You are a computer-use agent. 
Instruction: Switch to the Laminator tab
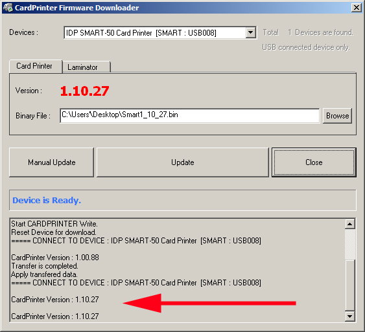pos(86,67)
